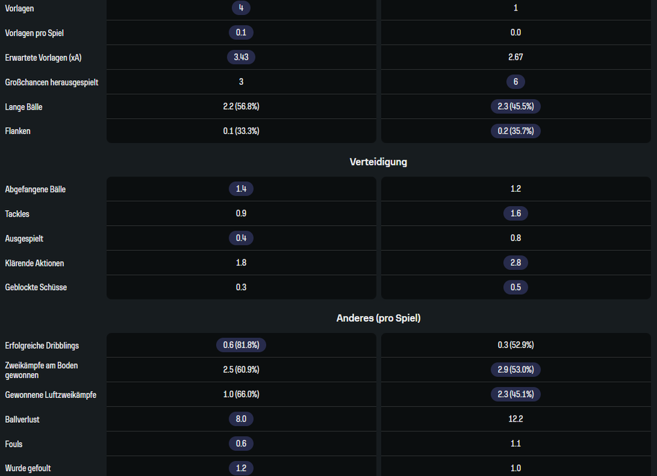Click the Zweikämpfe am Boden 2.9 (53.0%) badge
The image size is (657, 476).
pyautogui.click(x=515, y=370)
